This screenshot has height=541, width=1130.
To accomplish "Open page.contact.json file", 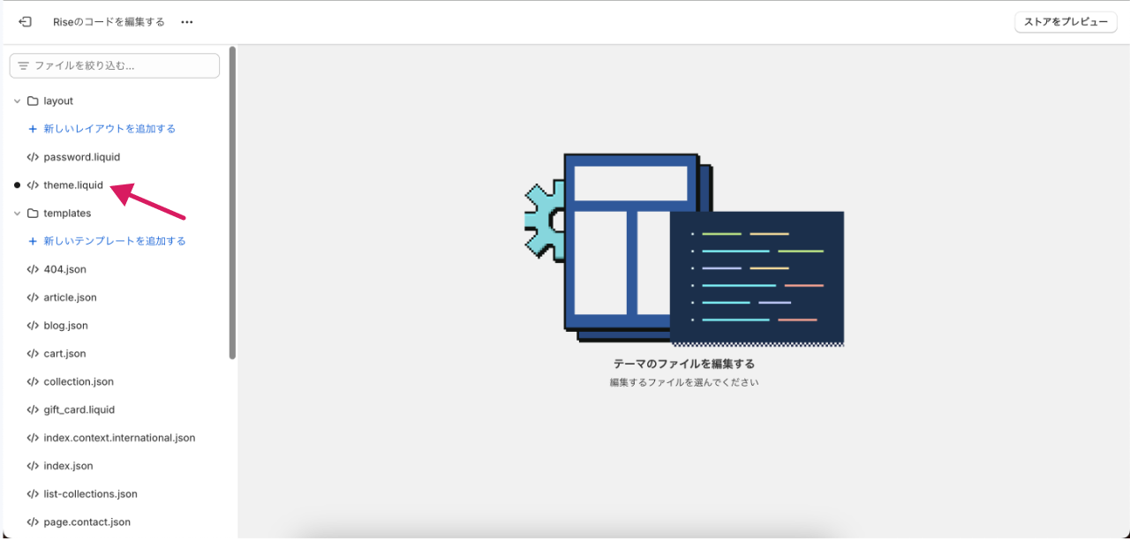I will (x=87, y=522).
